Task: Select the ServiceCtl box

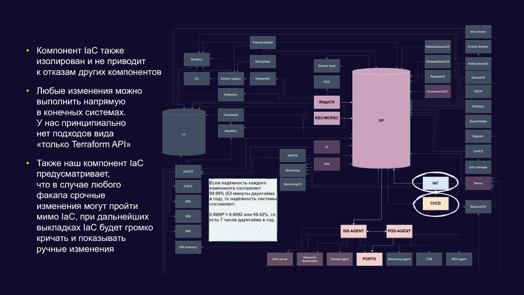Action: [x=478, y=78]
